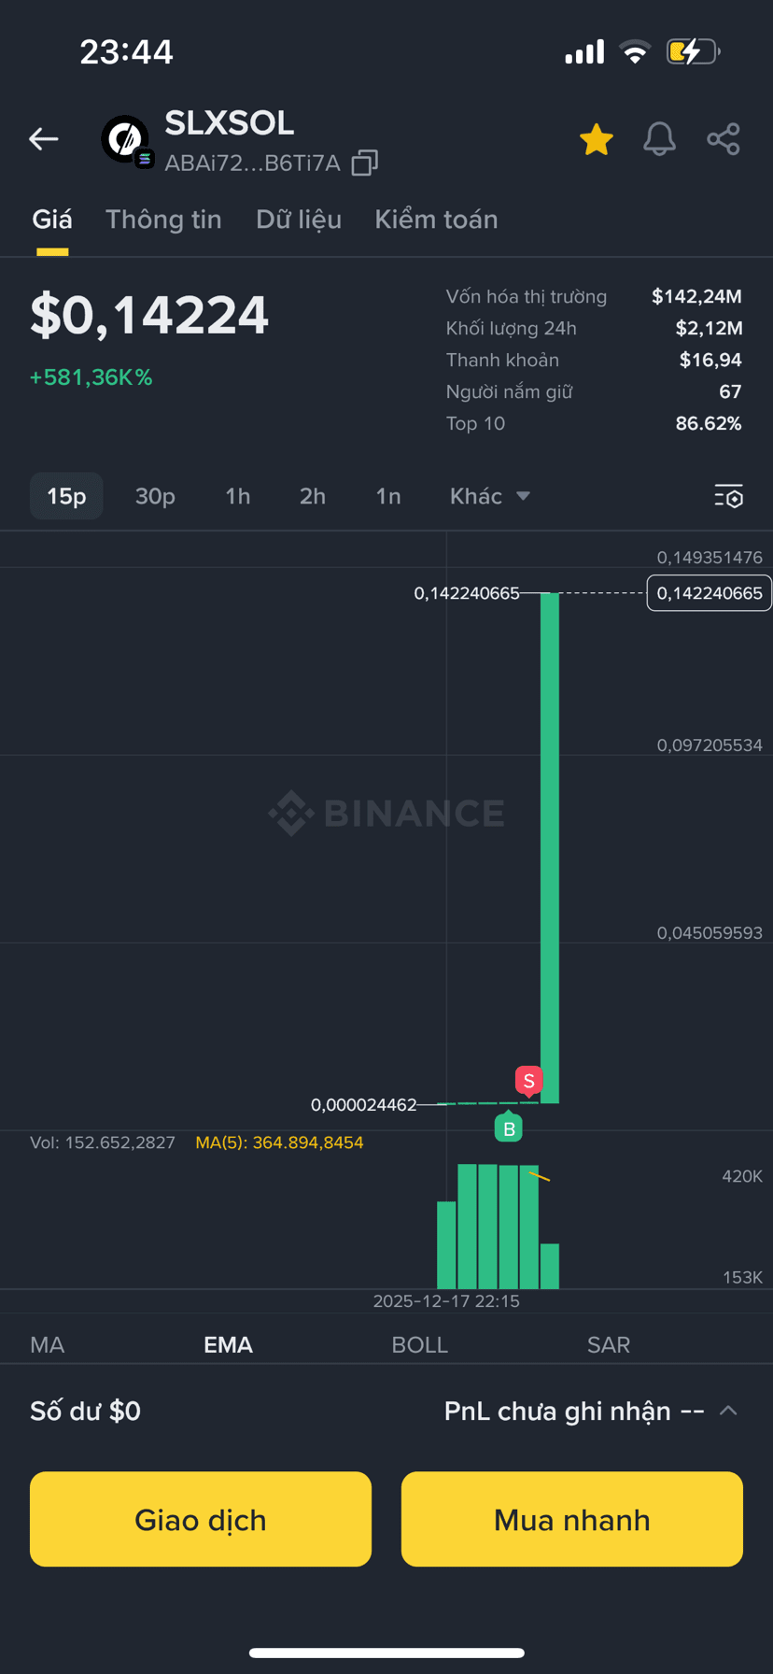Tap the 2025-12-17 22:15 time label
The height and width of the screenshot is (1674, 773).
point(446,1300)
